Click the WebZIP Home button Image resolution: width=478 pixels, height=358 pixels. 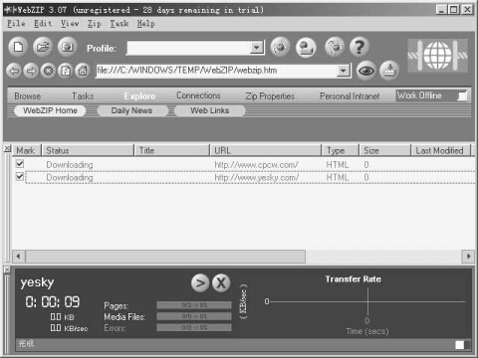[x=50, y=110]
